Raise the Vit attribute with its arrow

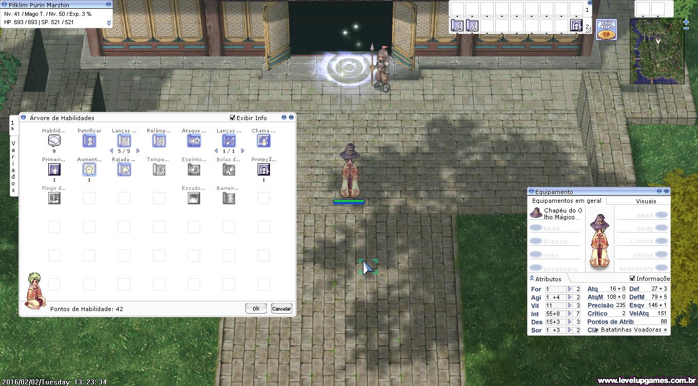[x=569, y=305]
